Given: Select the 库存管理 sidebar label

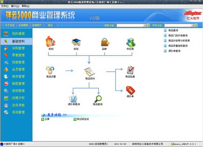Looking at the screenshot, I should (x=18, y=77).
